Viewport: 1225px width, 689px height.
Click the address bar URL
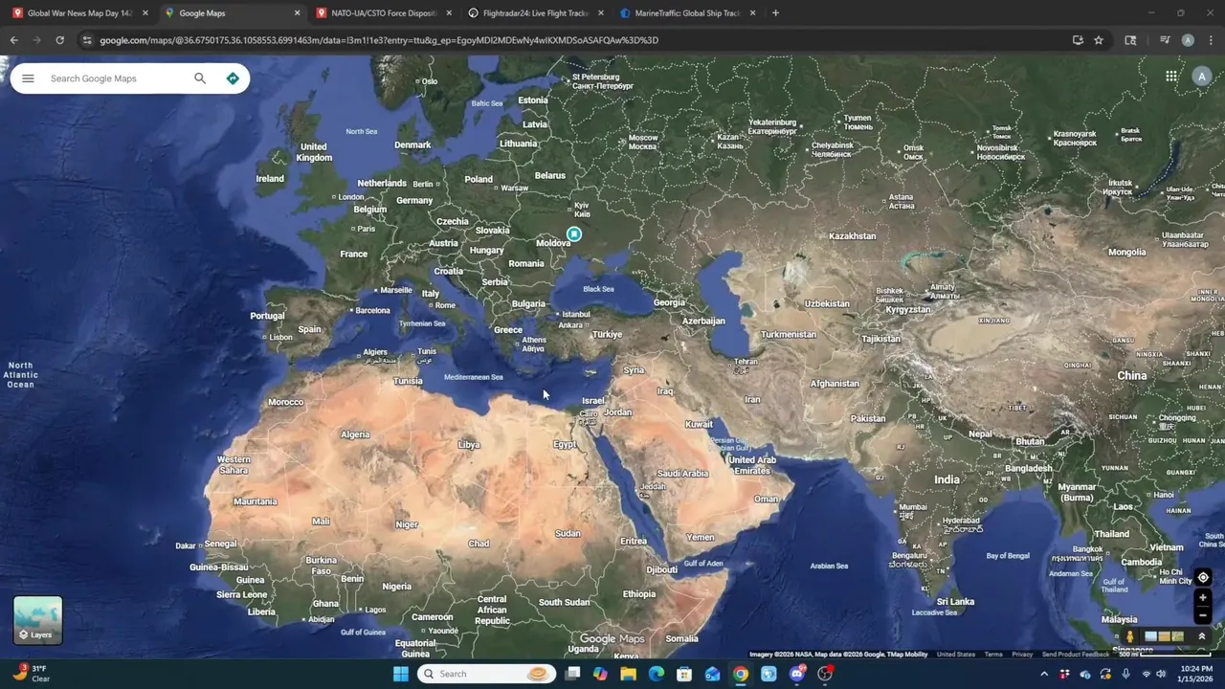379,40
